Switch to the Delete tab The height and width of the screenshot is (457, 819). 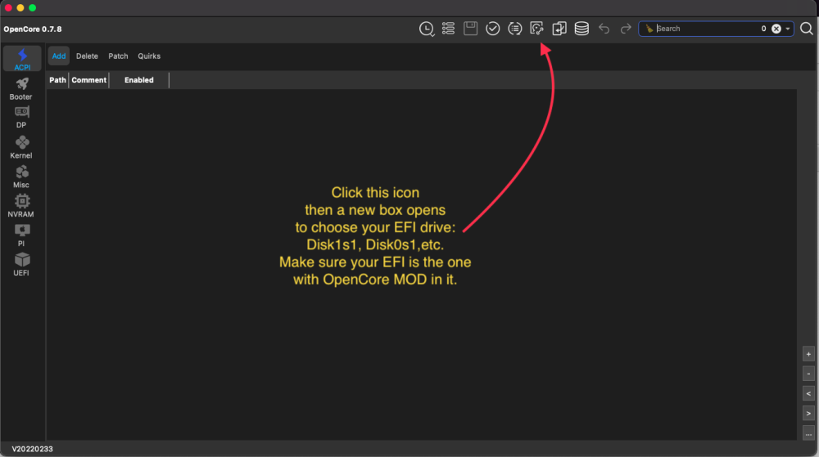click(87, 56)
